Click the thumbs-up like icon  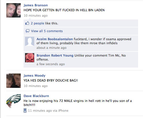click(x=27, y=23)
